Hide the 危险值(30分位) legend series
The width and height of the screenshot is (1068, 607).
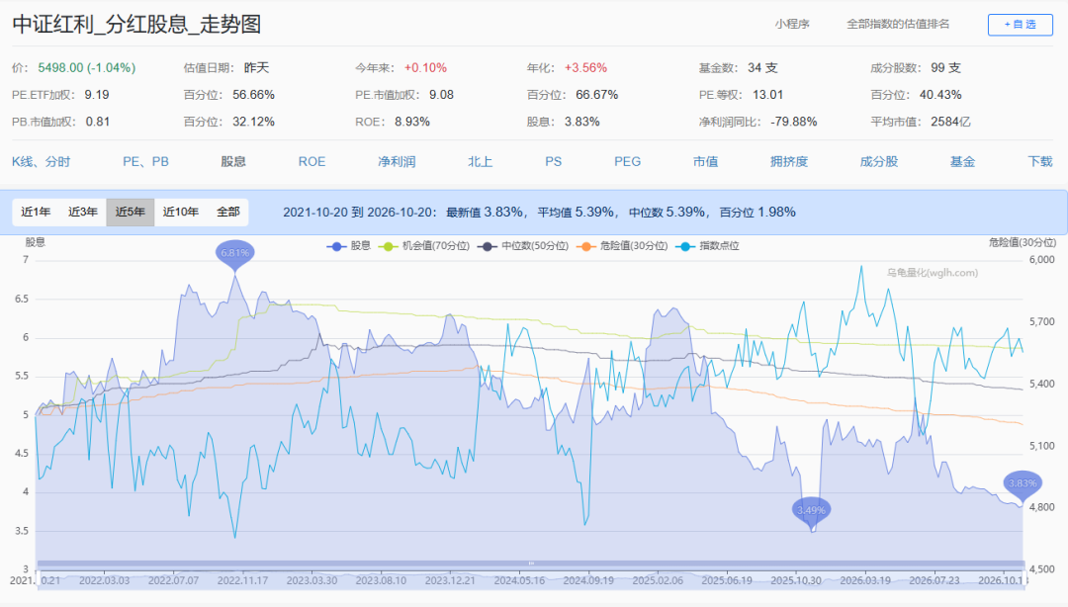tap(622, 246)
